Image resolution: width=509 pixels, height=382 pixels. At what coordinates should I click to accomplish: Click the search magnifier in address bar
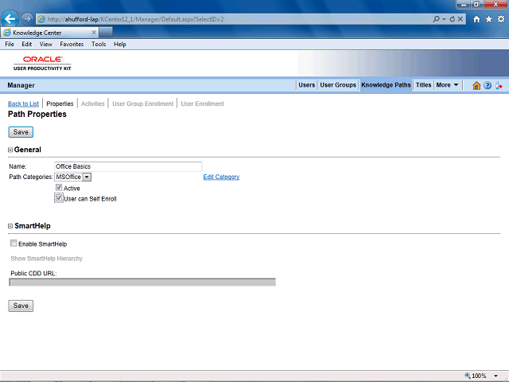pyautogui.click(x=437, y=19)
